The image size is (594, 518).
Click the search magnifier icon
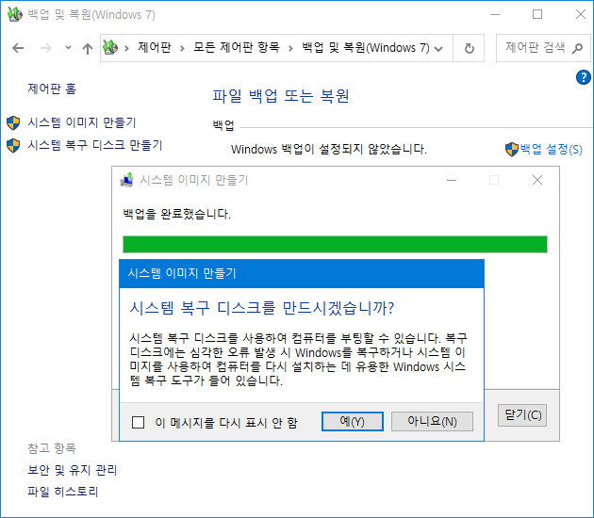click(578, 48)
